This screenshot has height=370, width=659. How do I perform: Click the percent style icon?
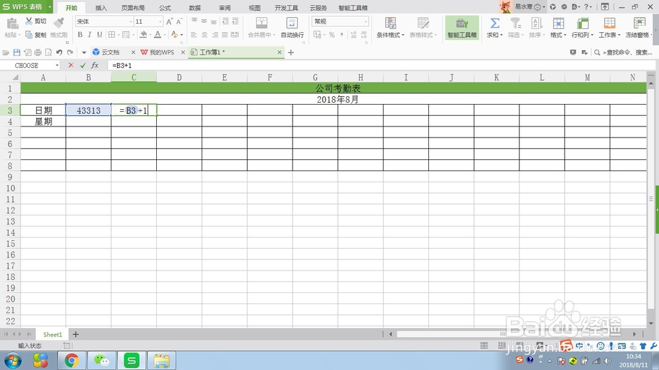[332, 35]
